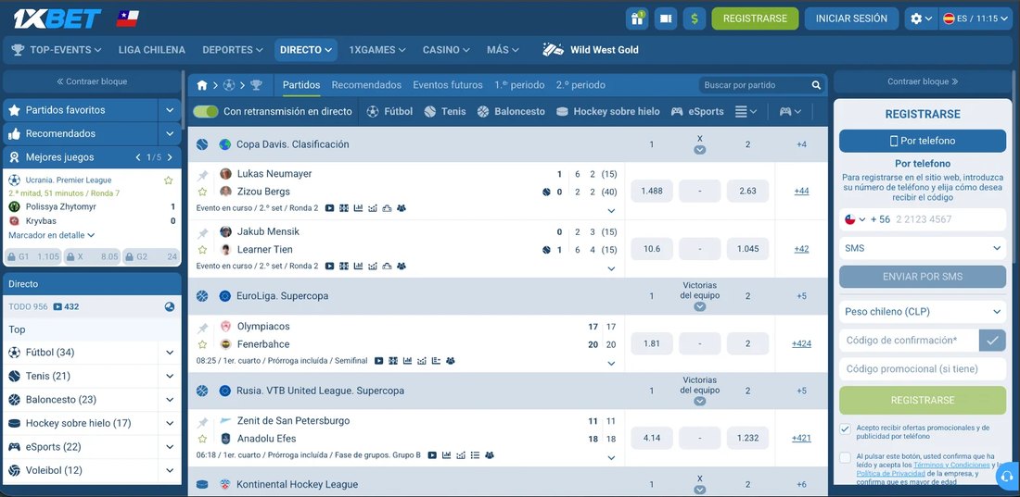Click the green dollar deposit icon
1020x497 pixels.
click(x=695, y=19)
